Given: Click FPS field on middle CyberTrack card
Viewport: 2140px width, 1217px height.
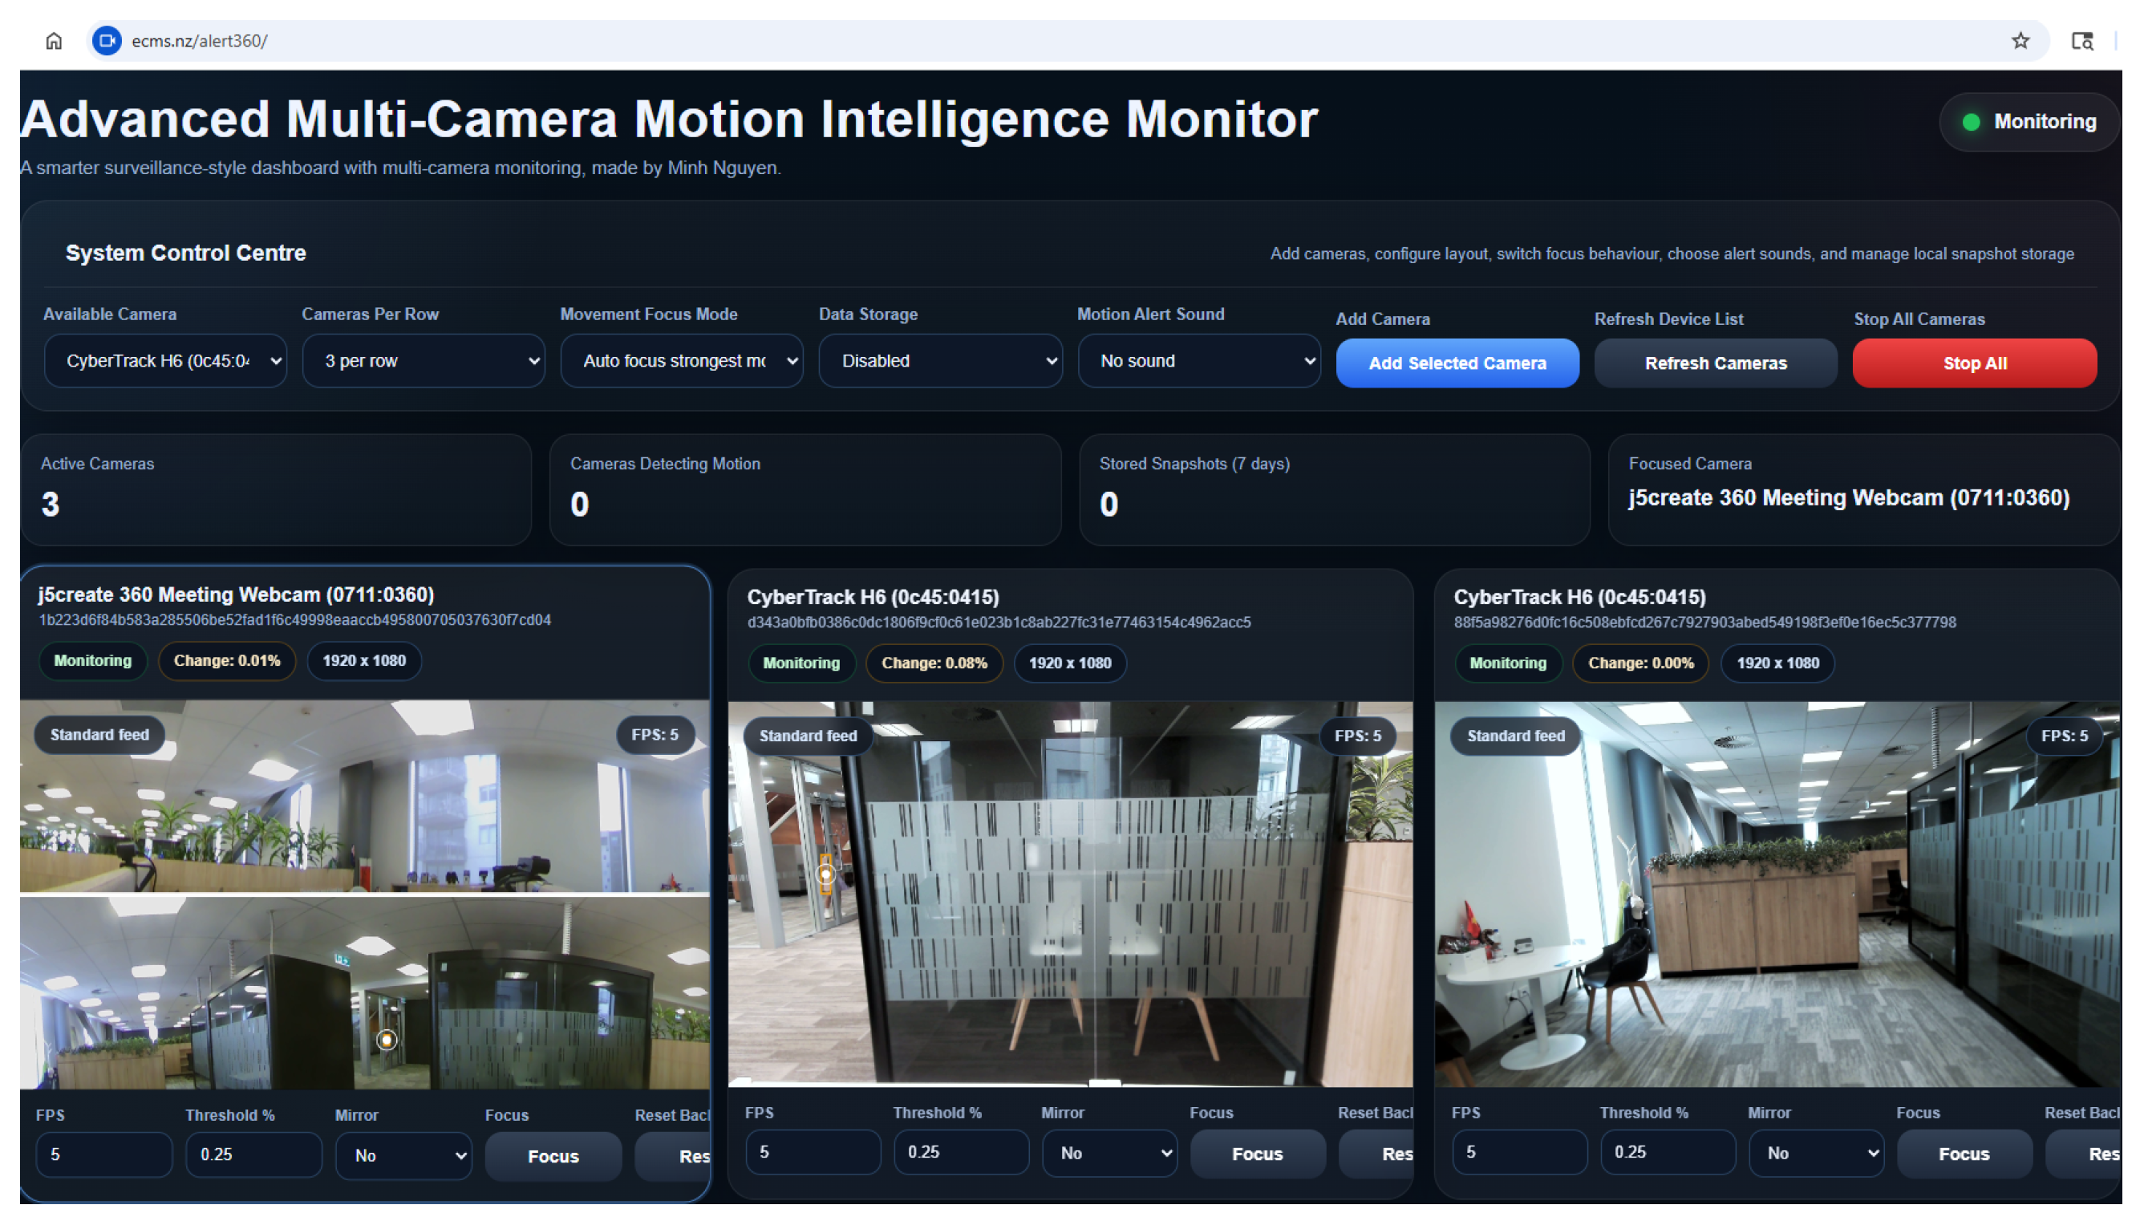Looking at the screenshot, I should (813, 1152).
